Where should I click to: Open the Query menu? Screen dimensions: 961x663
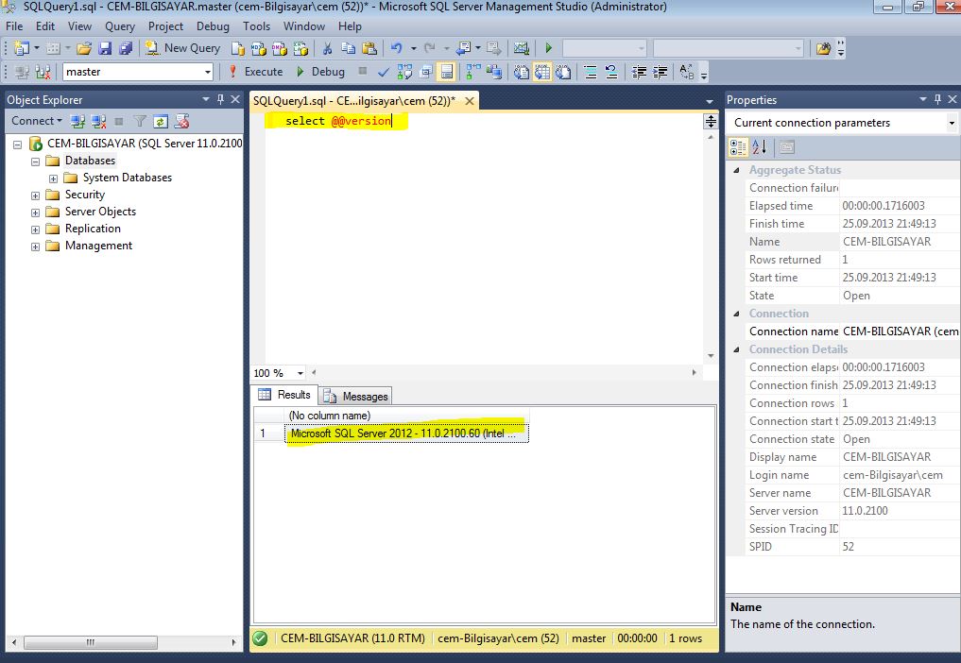click(119, 26)
